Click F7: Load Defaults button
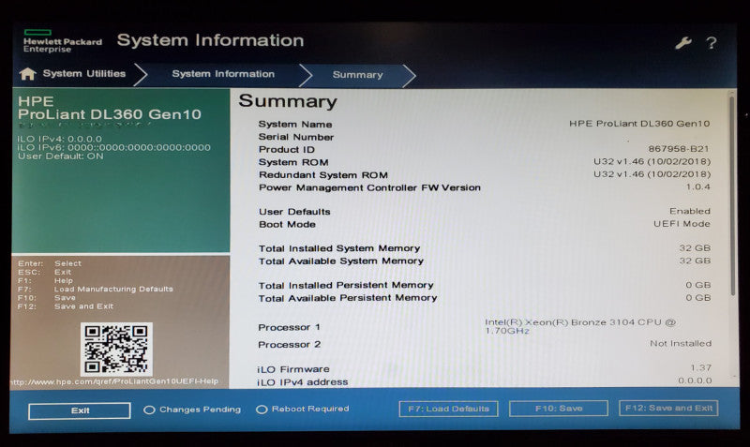This screenshot has width=750, height=447. click(x=449, y=409)
